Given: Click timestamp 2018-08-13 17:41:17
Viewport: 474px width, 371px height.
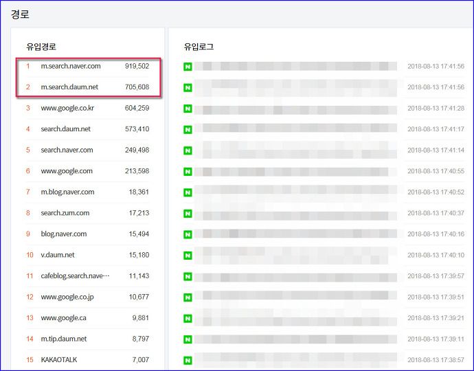Looking at the screenshot, I should point(436,129).
